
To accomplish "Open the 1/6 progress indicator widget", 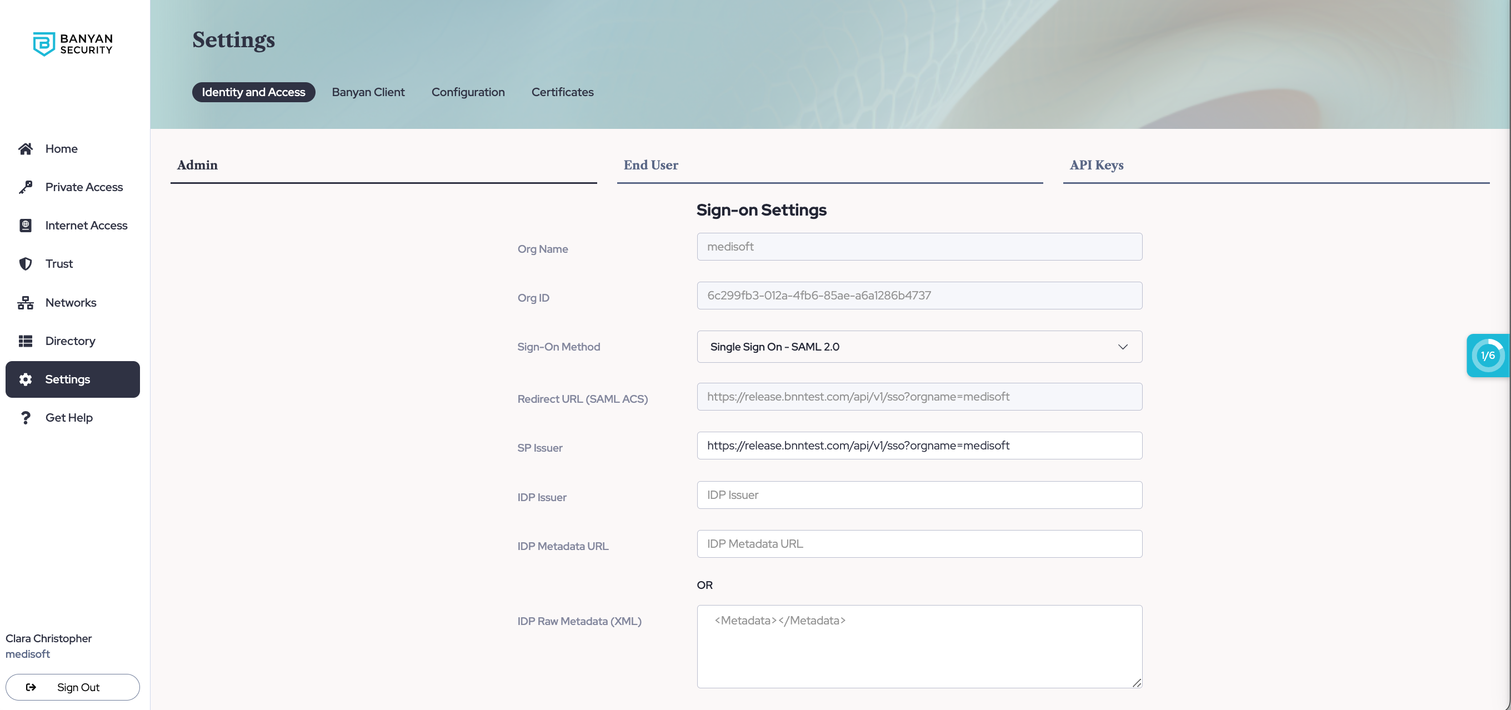I will click(1488, 356).
